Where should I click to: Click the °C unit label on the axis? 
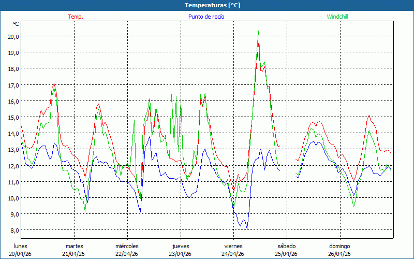point(17,24)
